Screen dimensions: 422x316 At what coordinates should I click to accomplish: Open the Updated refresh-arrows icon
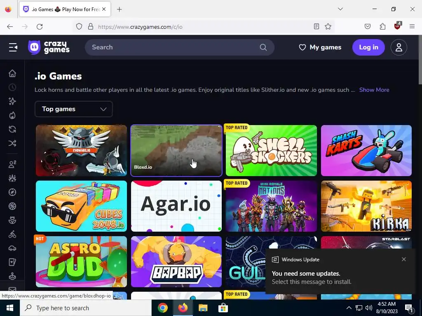(x=12, y=129)
